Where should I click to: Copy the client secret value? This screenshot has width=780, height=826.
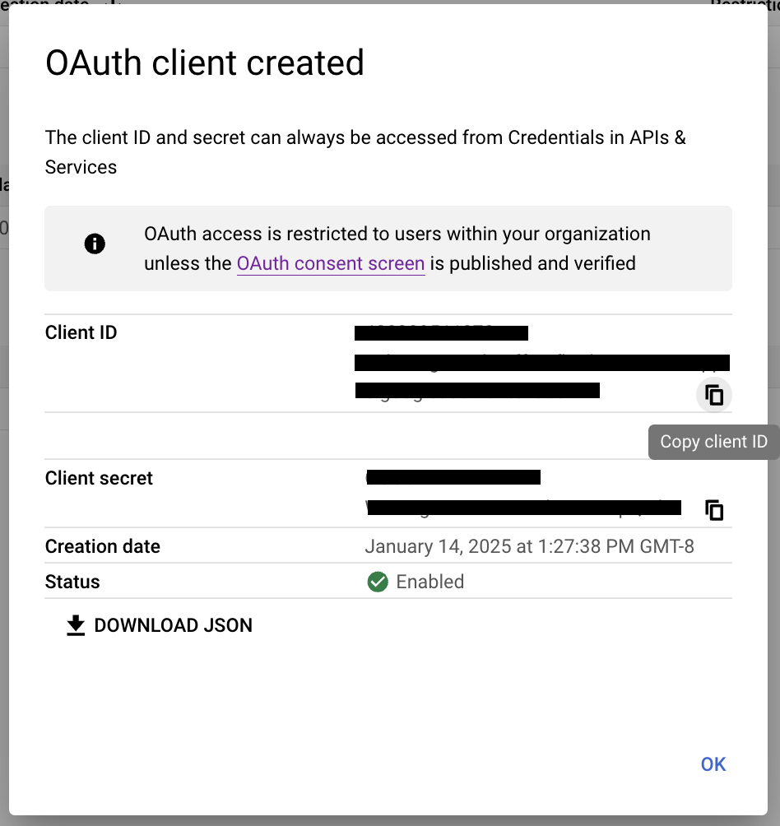click(714, 510)
